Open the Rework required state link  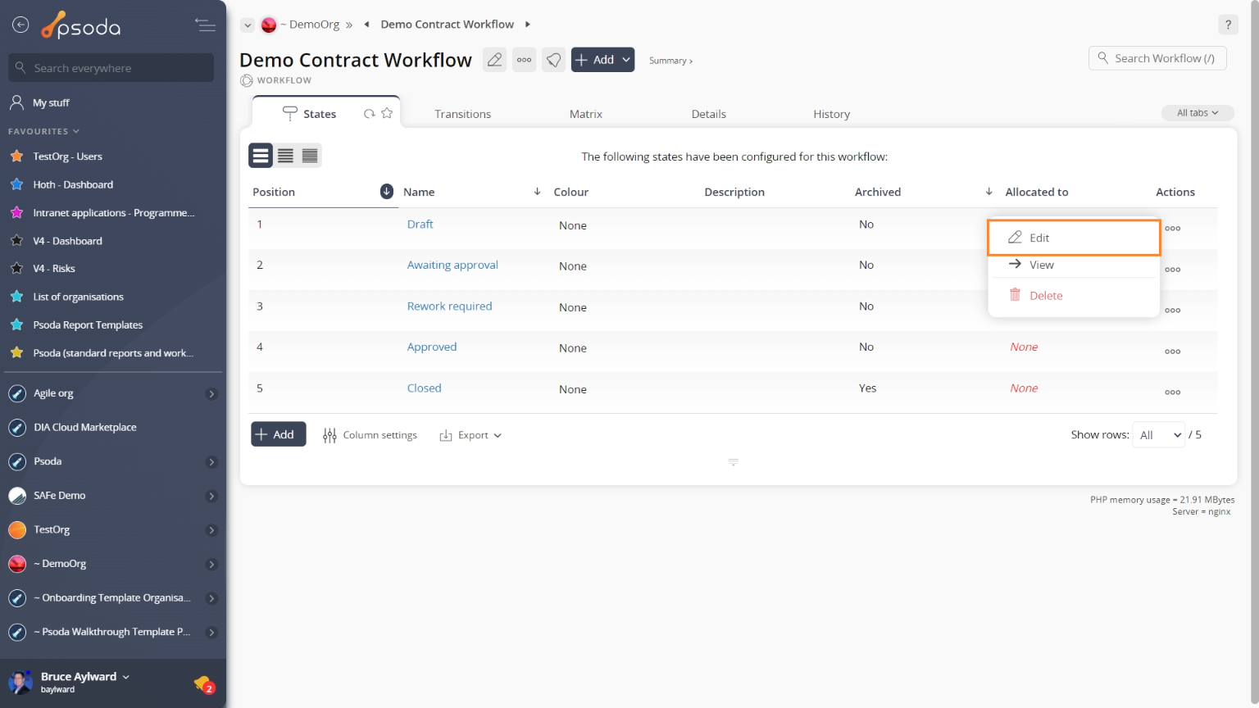(x=450, y=306)
